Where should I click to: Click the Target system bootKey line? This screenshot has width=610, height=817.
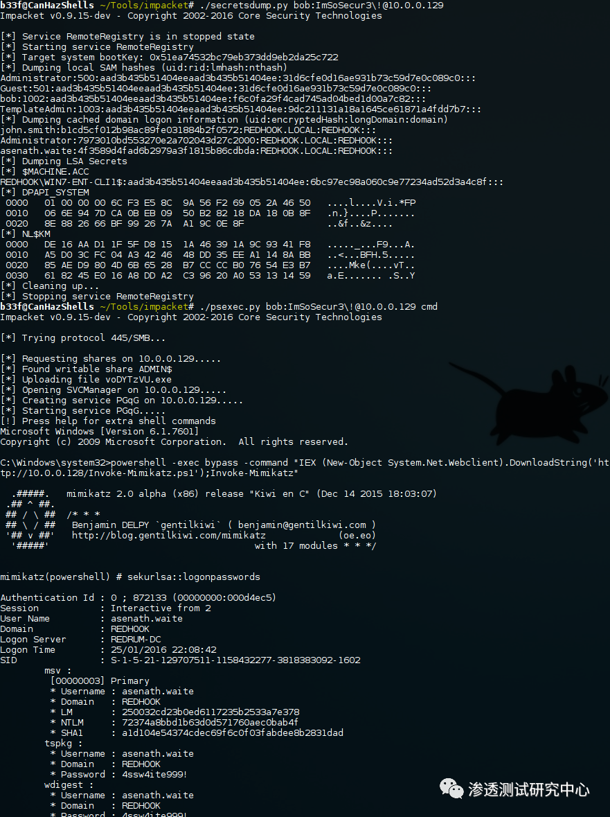click(x=169, y=58)
